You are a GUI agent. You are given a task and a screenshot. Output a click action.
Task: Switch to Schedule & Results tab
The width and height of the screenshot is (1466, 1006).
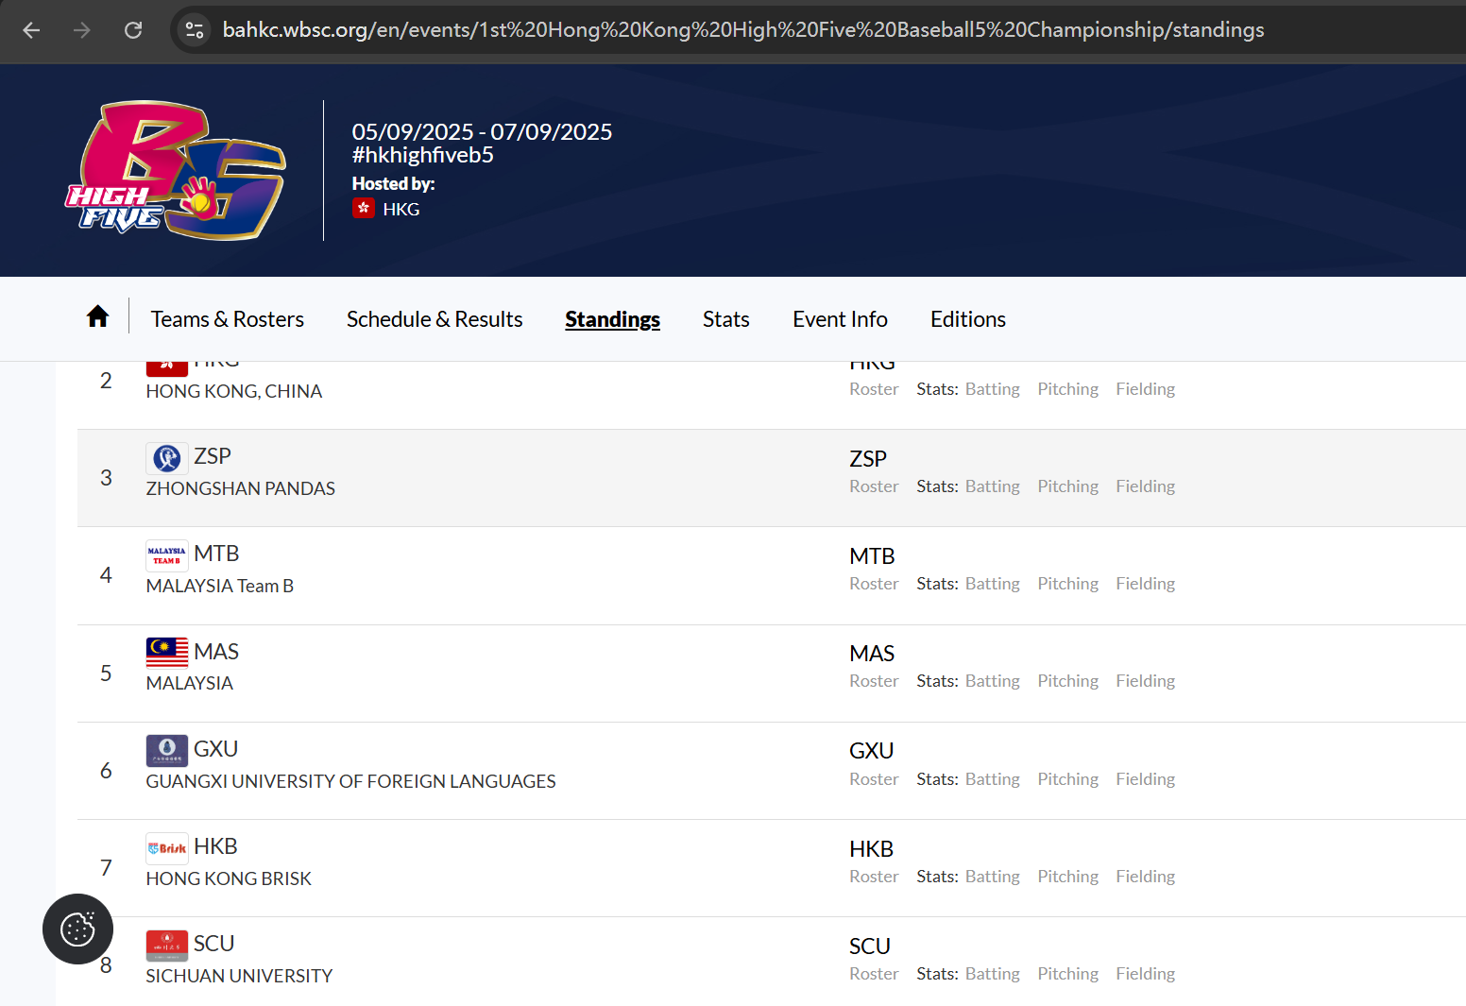(435, 319)
